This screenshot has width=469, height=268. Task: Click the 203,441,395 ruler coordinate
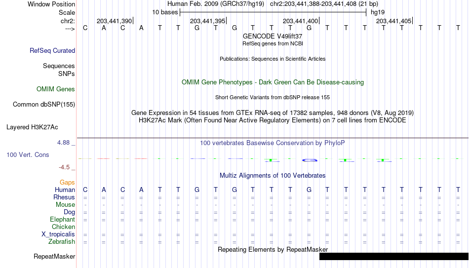207,21
